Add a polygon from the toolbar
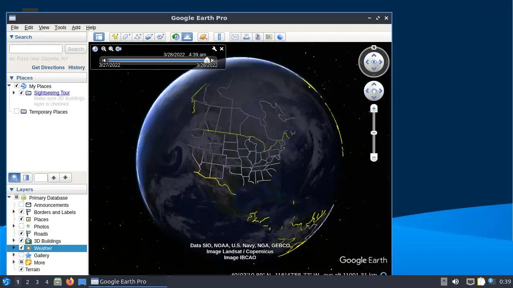513x288 pixels. coord(127,37)
